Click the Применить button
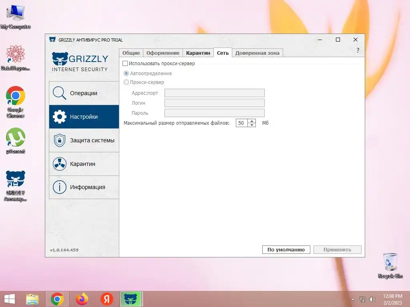410x307 pixels. (x=337, y=249)
